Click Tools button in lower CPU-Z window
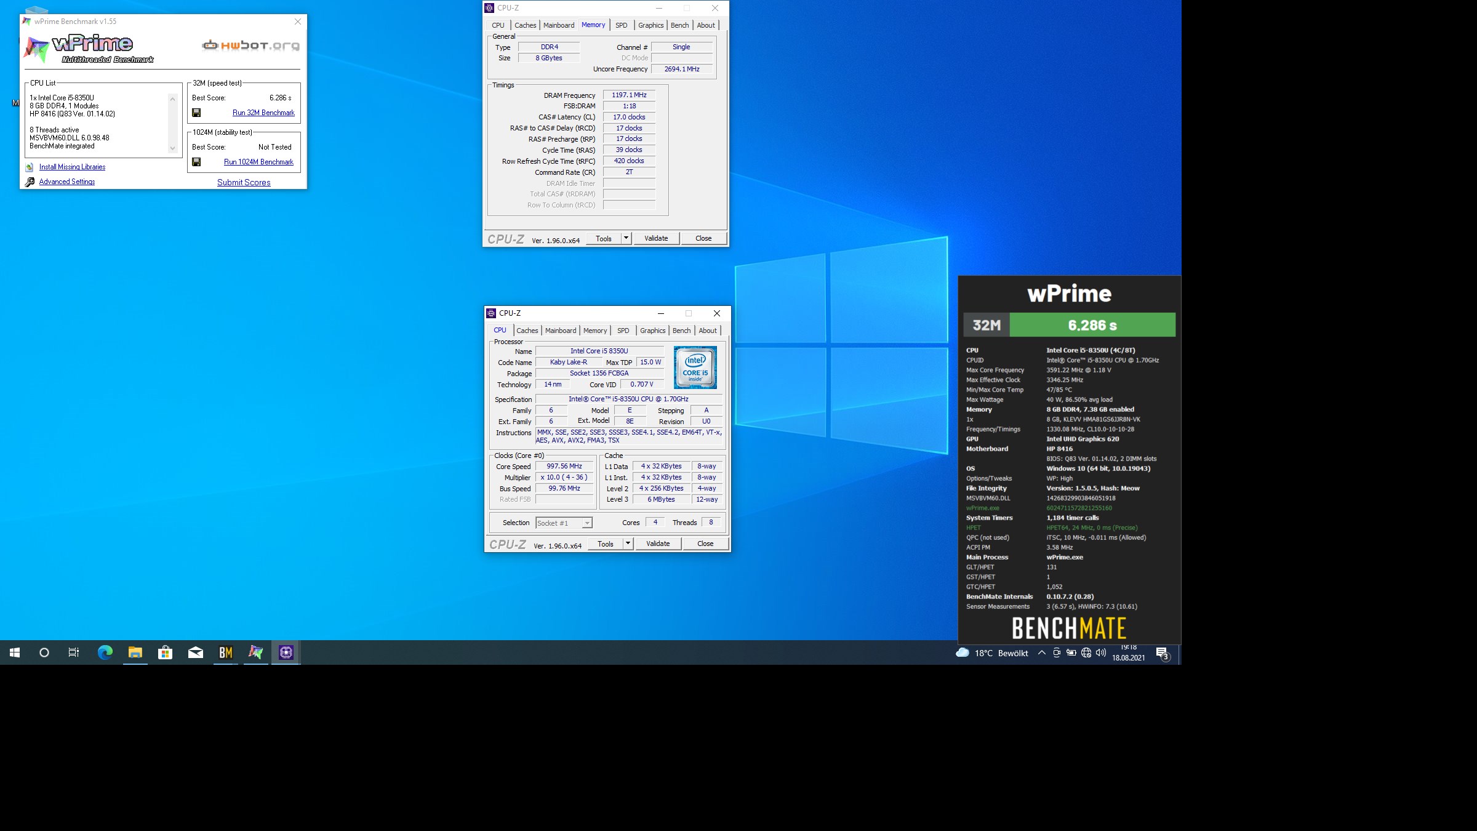Screen dimensions: 1477x831 (606, 544)
